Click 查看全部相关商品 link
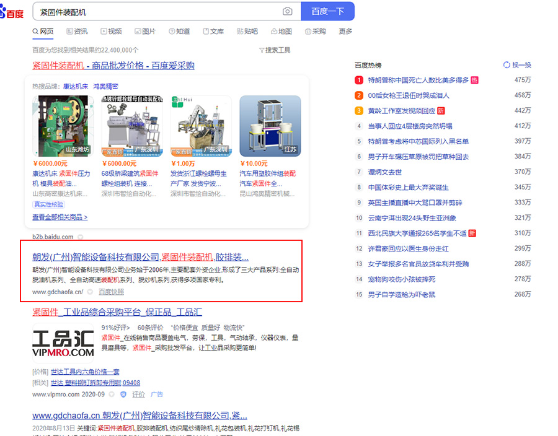The height and width of the screenshot is (436, 558). tap(60, 217)
